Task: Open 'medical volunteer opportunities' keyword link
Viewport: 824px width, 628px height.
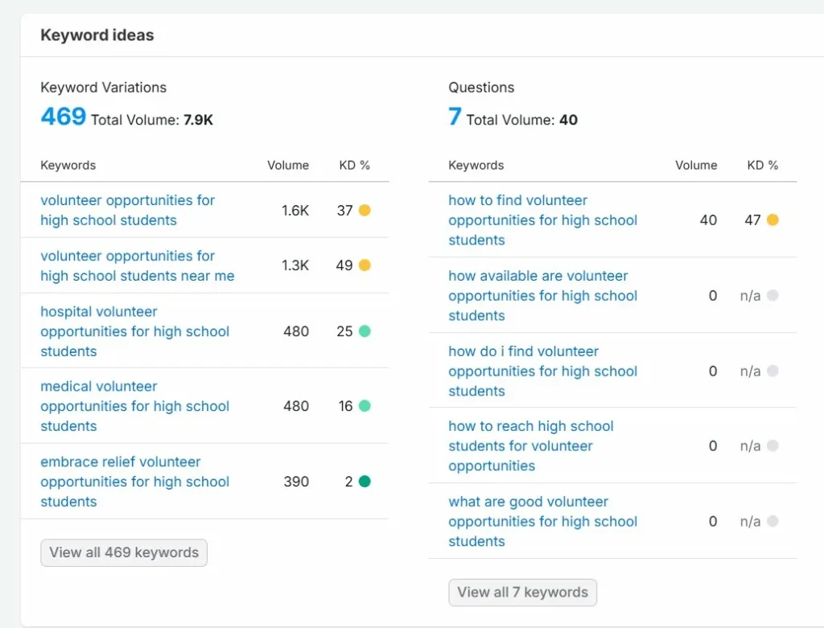Action: 135,406
